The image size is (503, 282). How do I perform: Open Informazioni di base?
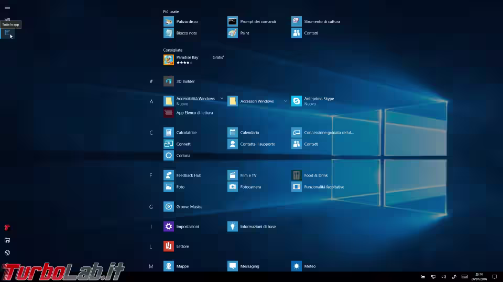pyautogui.click(x=251, y=226)
